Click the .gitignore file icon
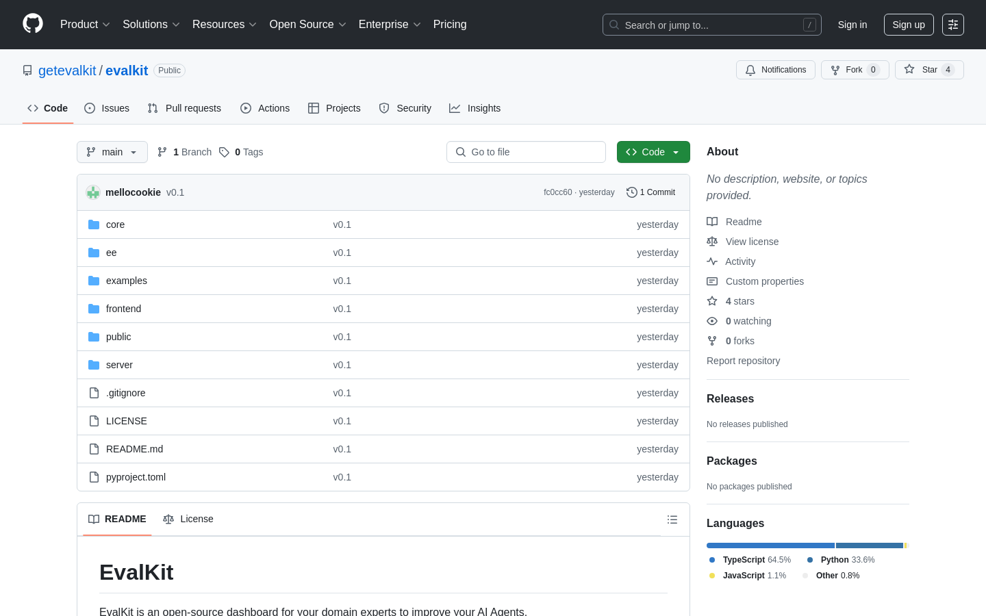Viewport: 986px width, 616px height. click(94, 393)
